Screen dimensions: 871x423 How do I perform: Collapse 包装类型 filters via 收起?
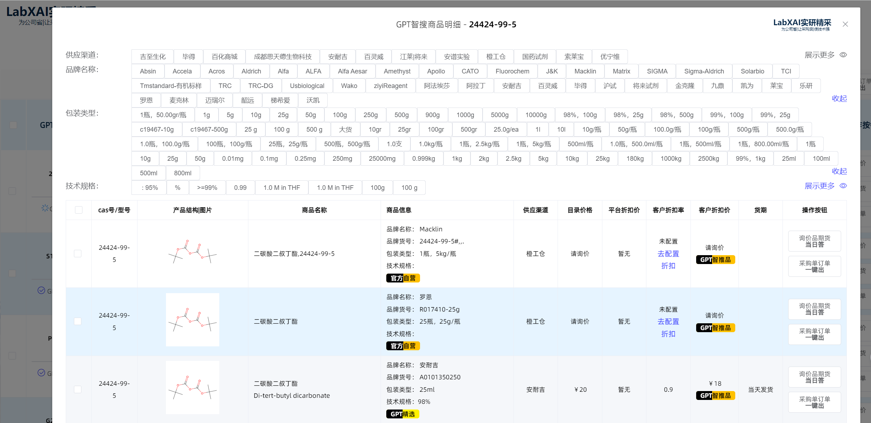839,171
